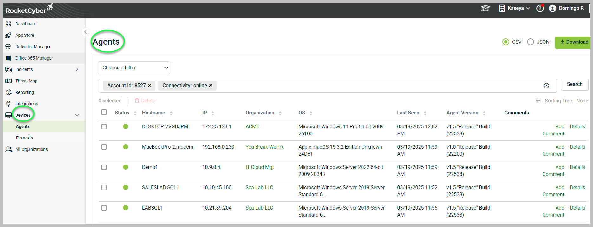
Task: Click the Reporting pie chart icon
Action: (9, 92)
